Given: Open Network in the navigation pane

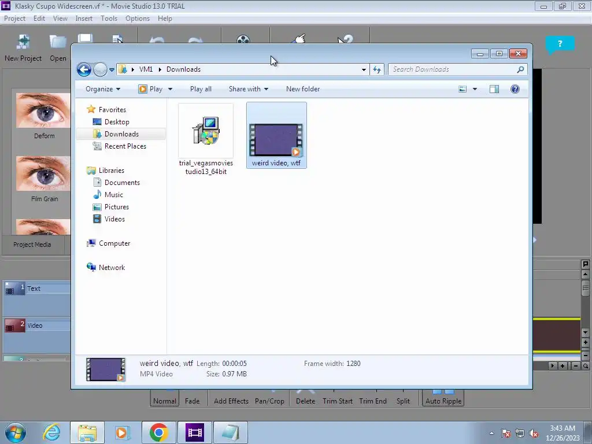Looking at the screenshot, I should (x=112, y=268).
